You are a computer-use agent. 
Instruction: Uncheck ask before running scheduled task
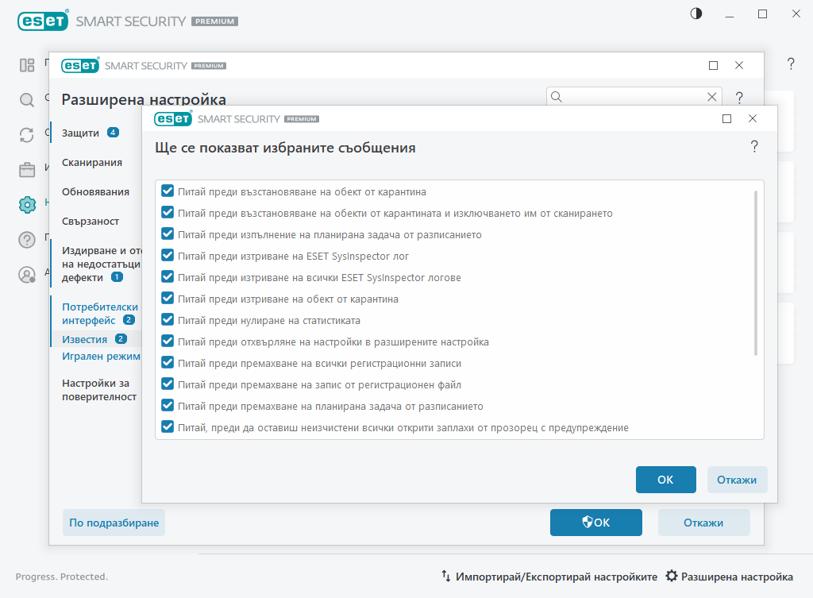pos(168,234)
